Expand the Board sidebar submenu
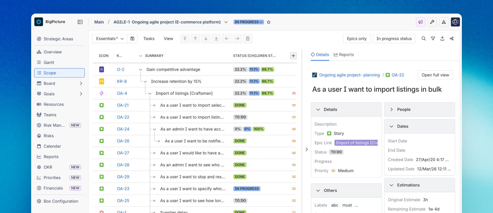Image resolution: width=493 pixels, height=213 pixels. [81, 83]
